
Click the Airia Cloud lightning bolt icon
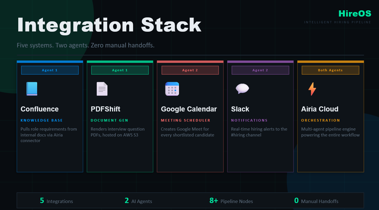click(312, 89)
